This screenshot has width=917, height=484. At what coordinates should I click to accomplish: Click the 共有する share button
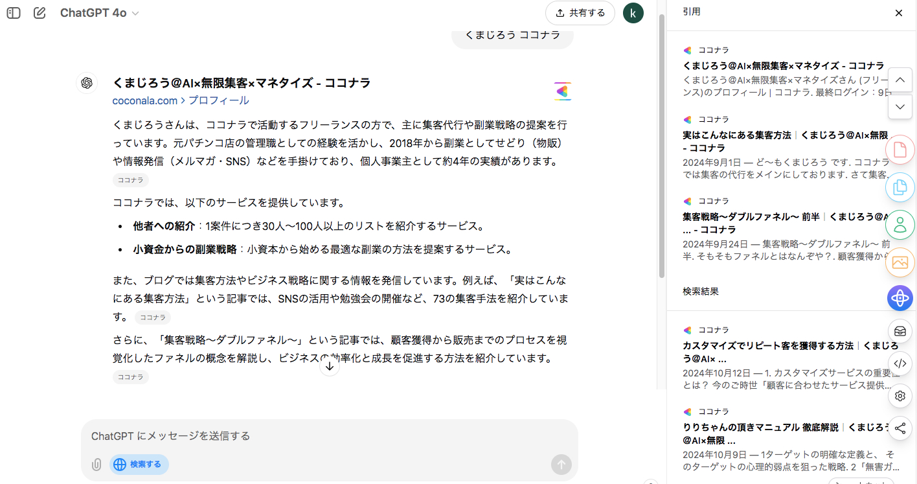[580, 13]
